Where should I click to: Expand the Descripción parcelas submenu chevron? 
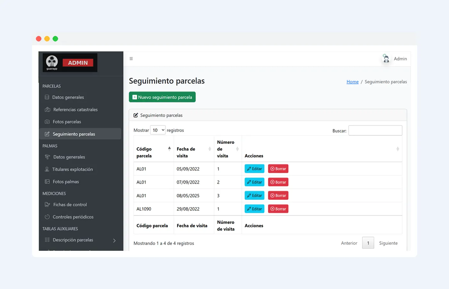coord(114,241)
